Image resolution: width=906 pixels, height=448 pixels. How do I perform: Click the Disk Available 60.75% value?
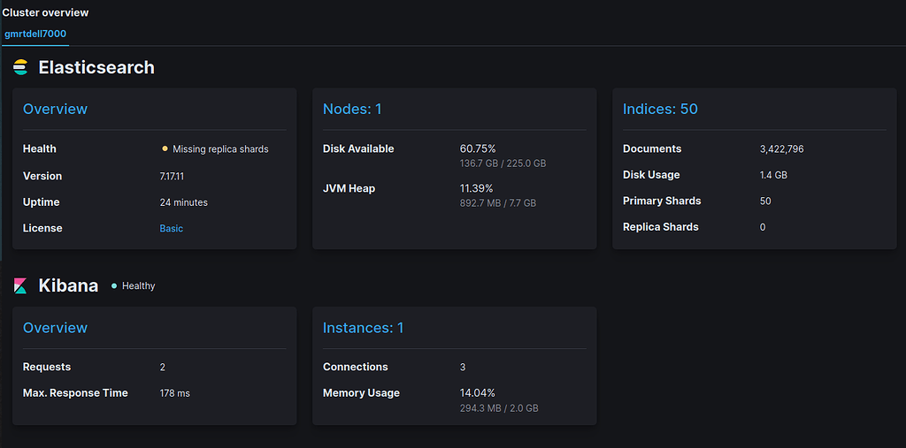coord(478,148)
